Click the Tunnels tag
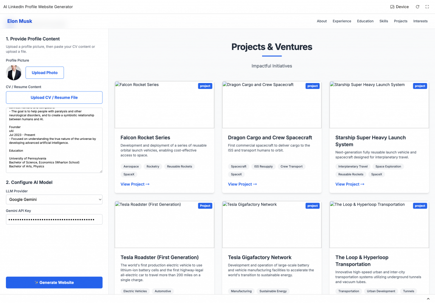The height and width of the screenshot is (303, 435). (x=408, y=291)
